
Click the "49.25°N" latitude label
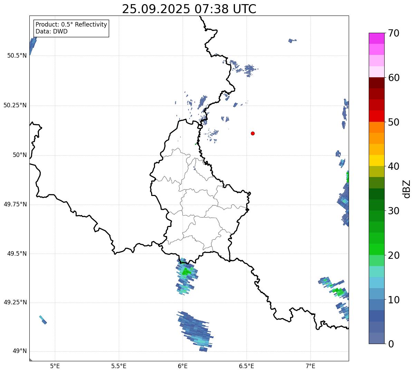pos(15,303)
